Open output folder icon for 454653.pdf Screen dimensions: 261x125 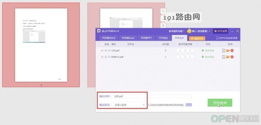click(x=228, y=57)
